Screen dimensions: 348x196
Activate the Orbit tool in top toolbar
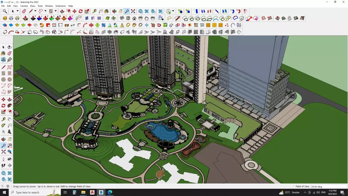pos(114,11)
